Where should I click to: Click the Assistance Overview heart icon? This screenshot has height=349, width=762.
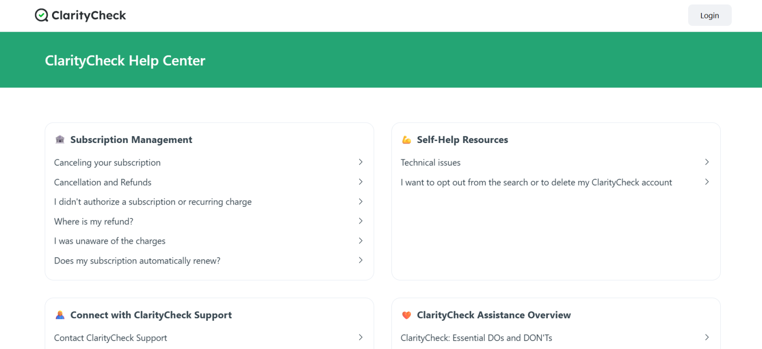pyautogui.click(x=406, y=315)
